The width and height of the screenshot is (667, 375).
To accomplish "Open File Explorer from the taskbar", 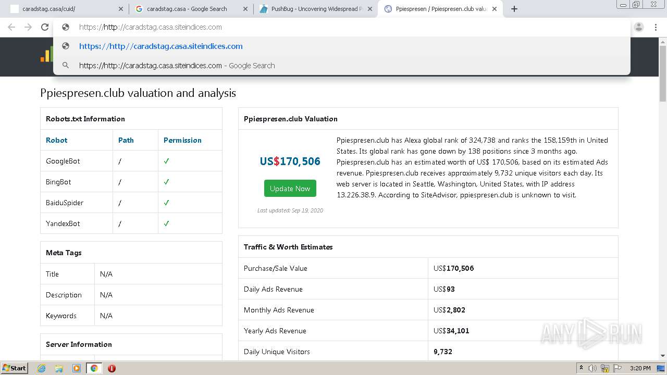I will 59,368.
